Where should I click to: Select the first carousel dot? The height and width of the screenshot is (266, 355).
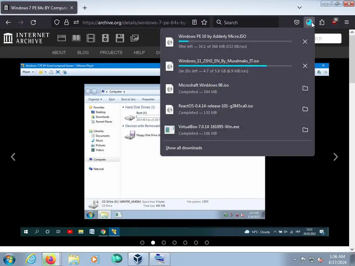pyautogui.click(x=142, y=243)
